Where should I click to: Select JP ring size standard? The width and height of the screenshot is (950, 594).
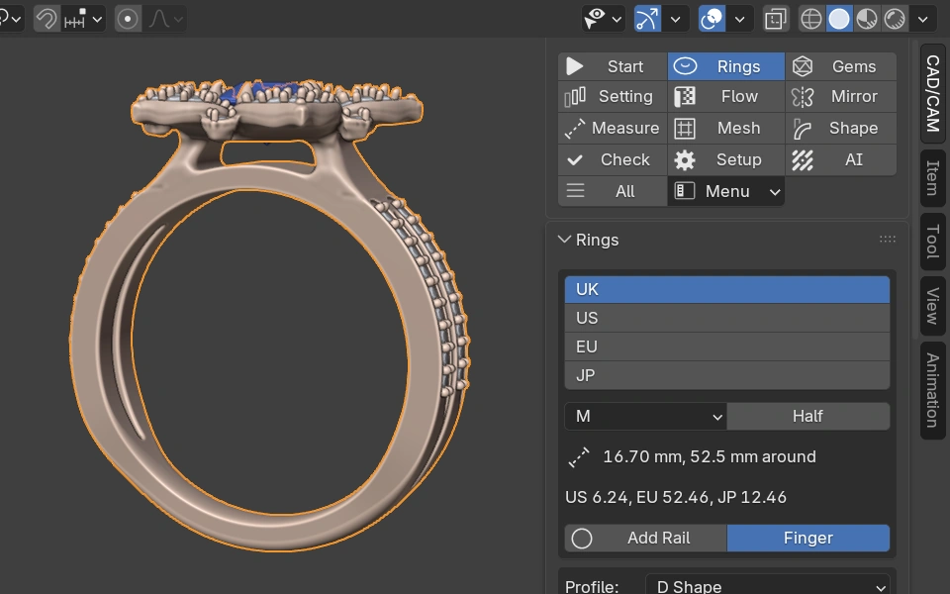(x=727, y=375)
